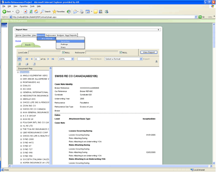Image resolution: width=216 pixels, height=172 pixels.
Task: Expand the ANGLO-ELEMENTAR VERS tree node
Action: point(21,75)
